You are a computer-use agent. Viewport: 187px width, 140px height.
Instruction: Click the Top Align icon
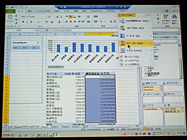click(x=67, y=17)
